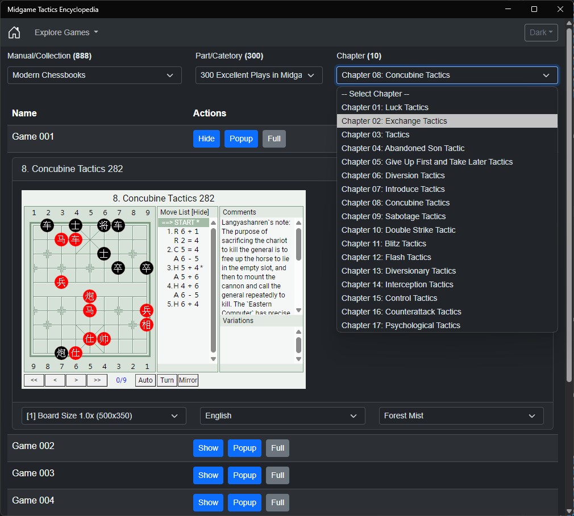574x516 pixels.
Task: Select Chapter 02: Exchange Tactics
Action: pos(447,121)
